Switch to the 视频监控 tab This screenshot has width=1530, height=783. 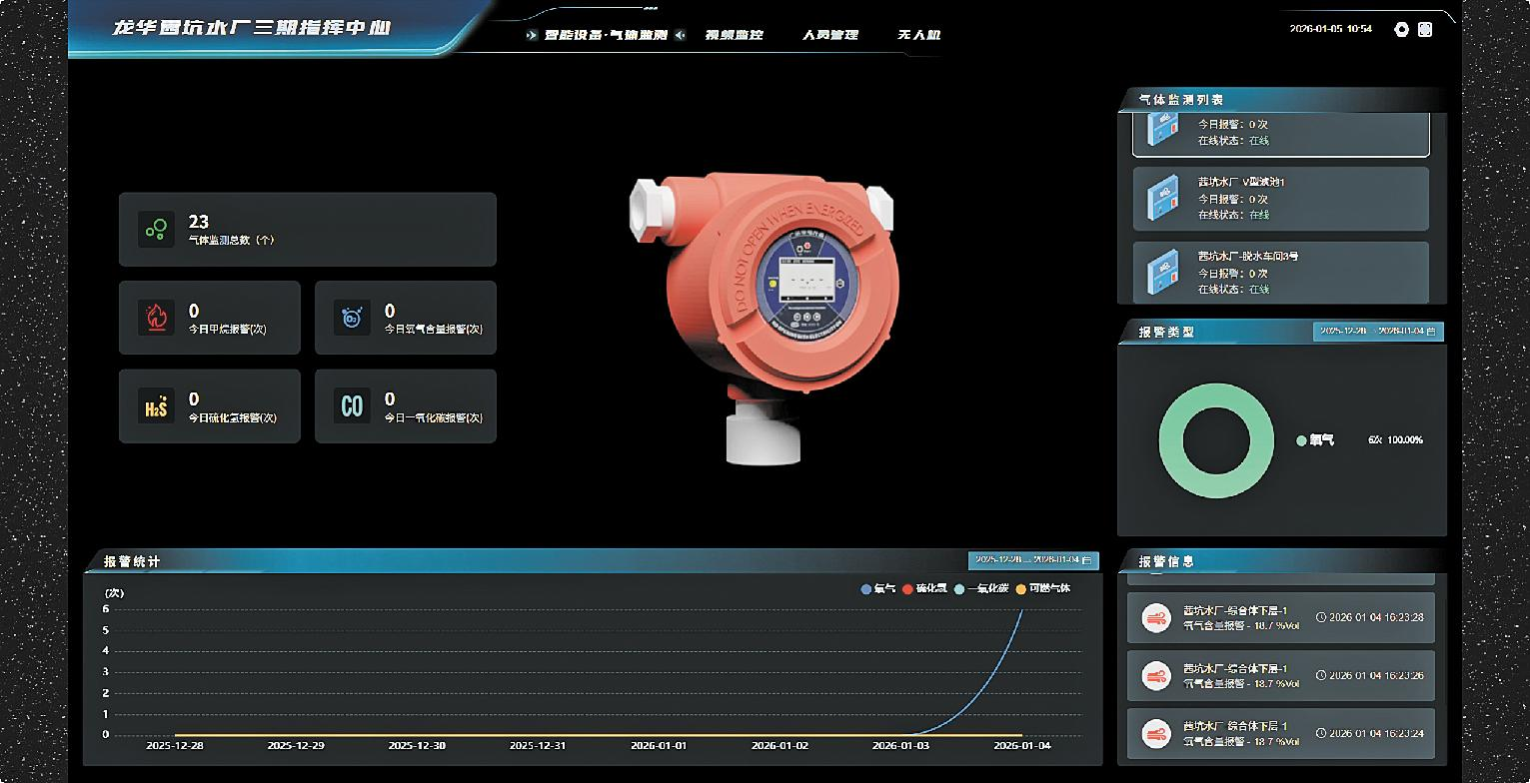pyautogui.click(x=734, y=35)
